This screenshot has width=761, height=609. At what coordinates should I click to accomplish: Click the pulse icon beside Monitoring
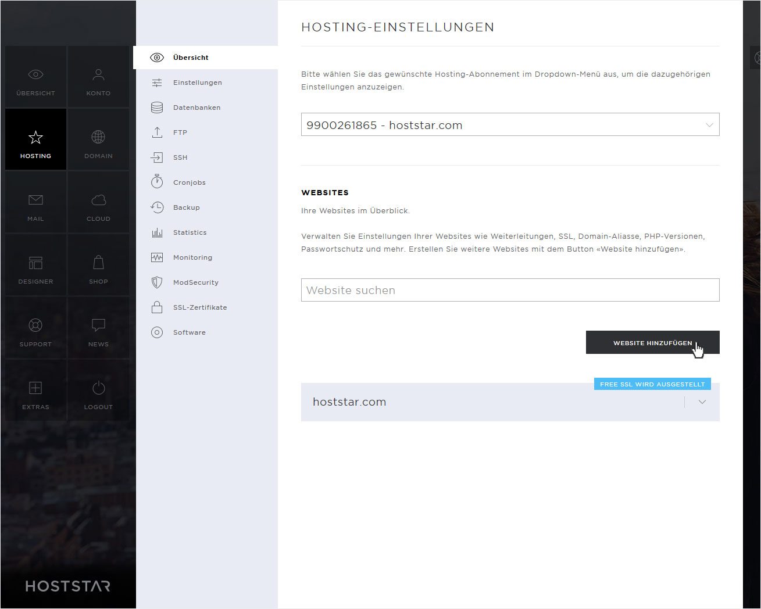[x=157, y=257]
